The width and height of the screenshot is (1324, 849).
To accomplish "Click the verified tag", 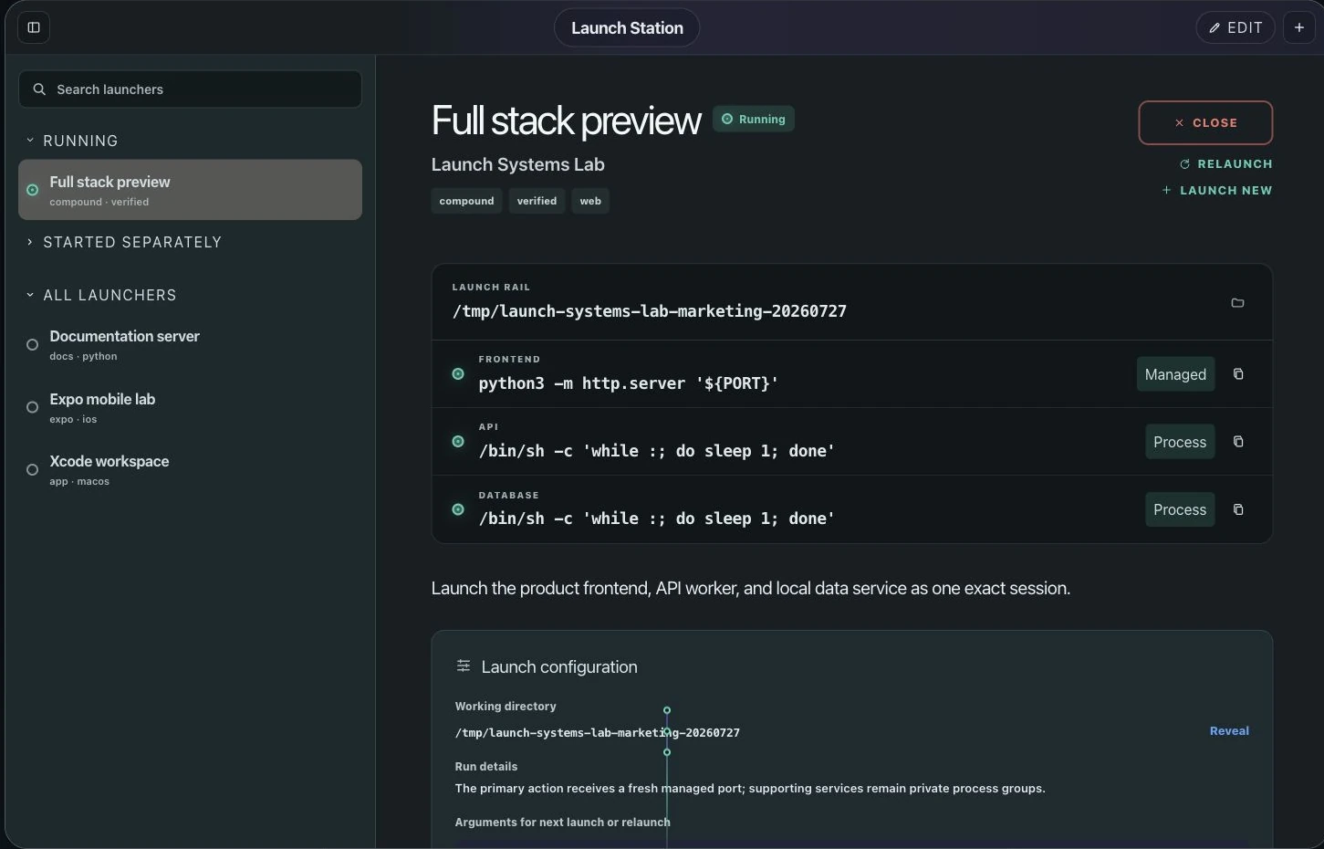I will click(537, 201).
